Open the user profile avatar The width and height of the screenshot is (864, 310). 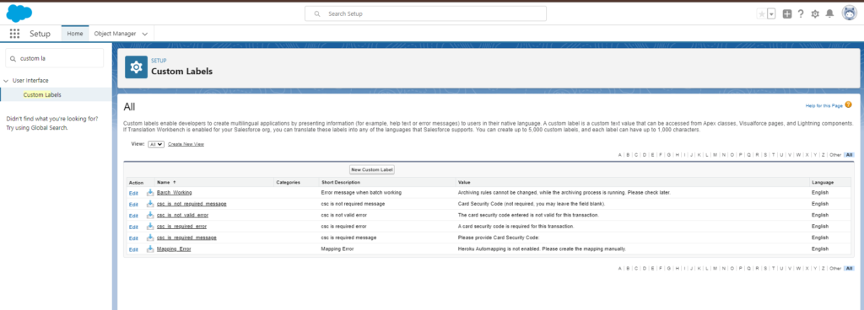[849, 13]
